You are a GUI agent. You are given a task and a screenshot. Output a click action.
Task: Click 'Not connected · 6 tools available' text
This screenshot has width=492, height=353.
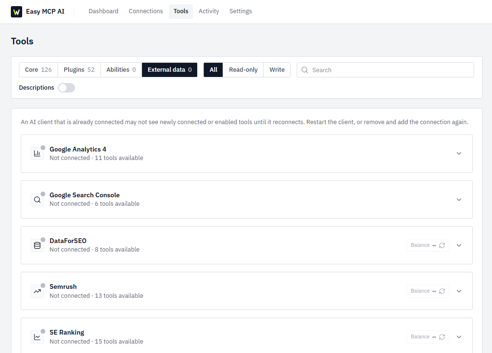tap(94, 204)
